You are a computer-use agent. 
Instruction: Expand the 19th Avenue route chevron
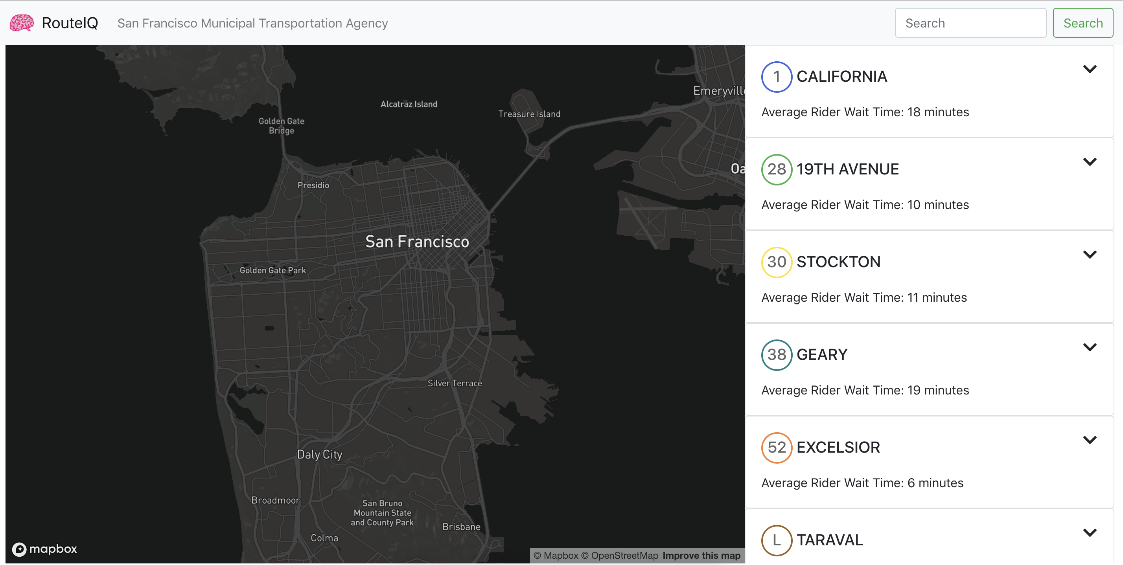(1090, 162)
